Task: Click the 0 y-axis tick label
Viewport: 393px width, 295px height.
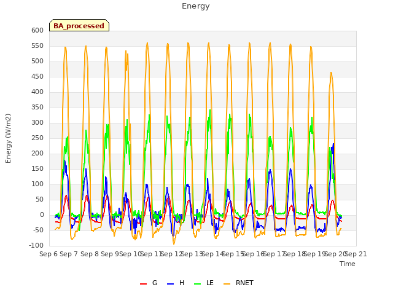Action: pos(42,215)
